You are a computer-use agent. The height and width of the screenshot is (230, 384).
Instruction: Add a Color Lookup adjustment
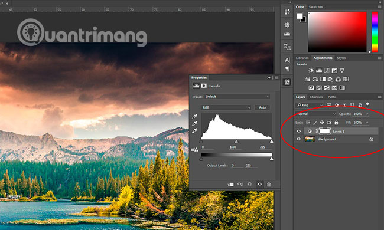(x=346, y=79)
